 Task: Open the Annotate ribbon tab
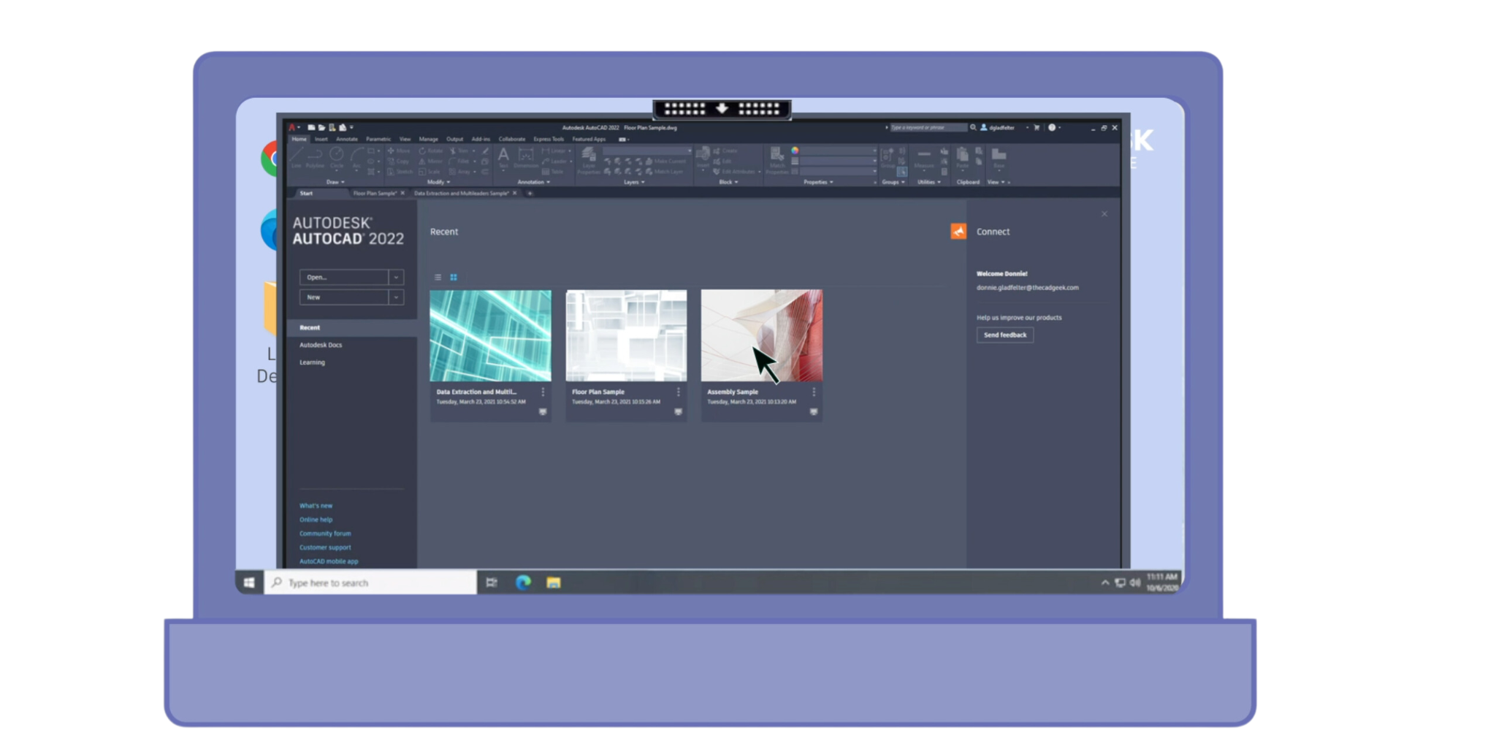(347, 139)
